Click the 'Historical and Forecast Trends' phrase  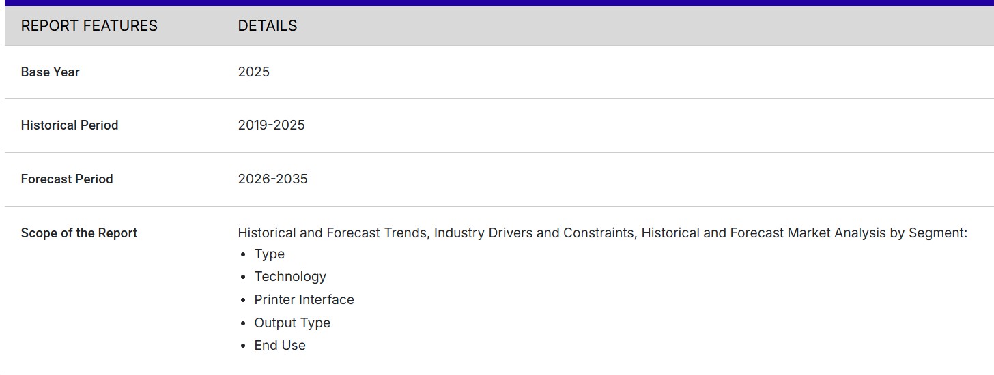click(332, 233)
